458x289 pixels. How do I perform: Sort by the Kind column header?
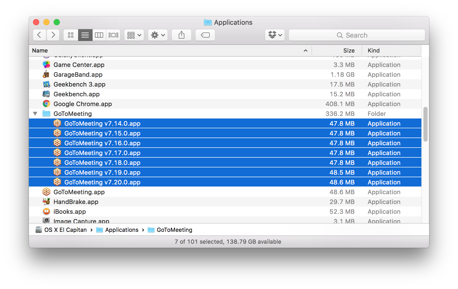[x=373, y=50]
